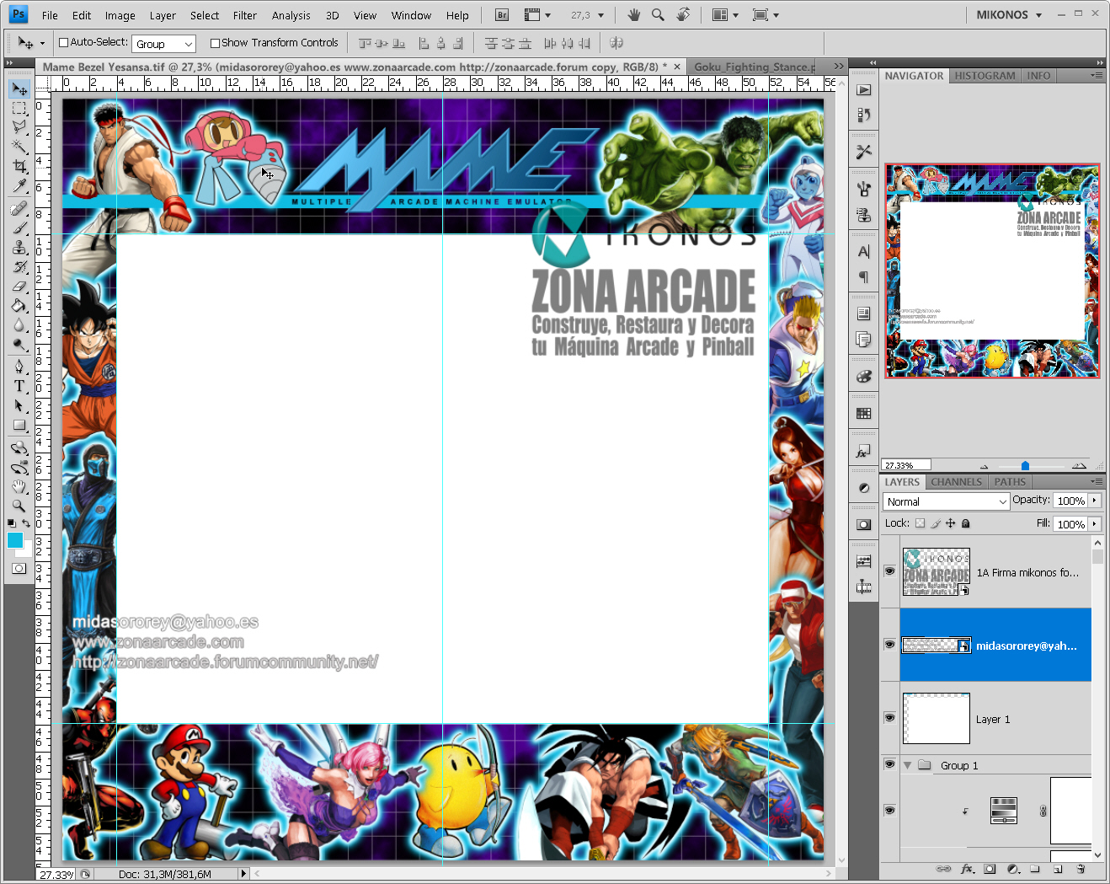Image resolution: width=1110 pixels, height=884 pixels.
Task: Zoom out in Navigator panel
Action: 984,466
